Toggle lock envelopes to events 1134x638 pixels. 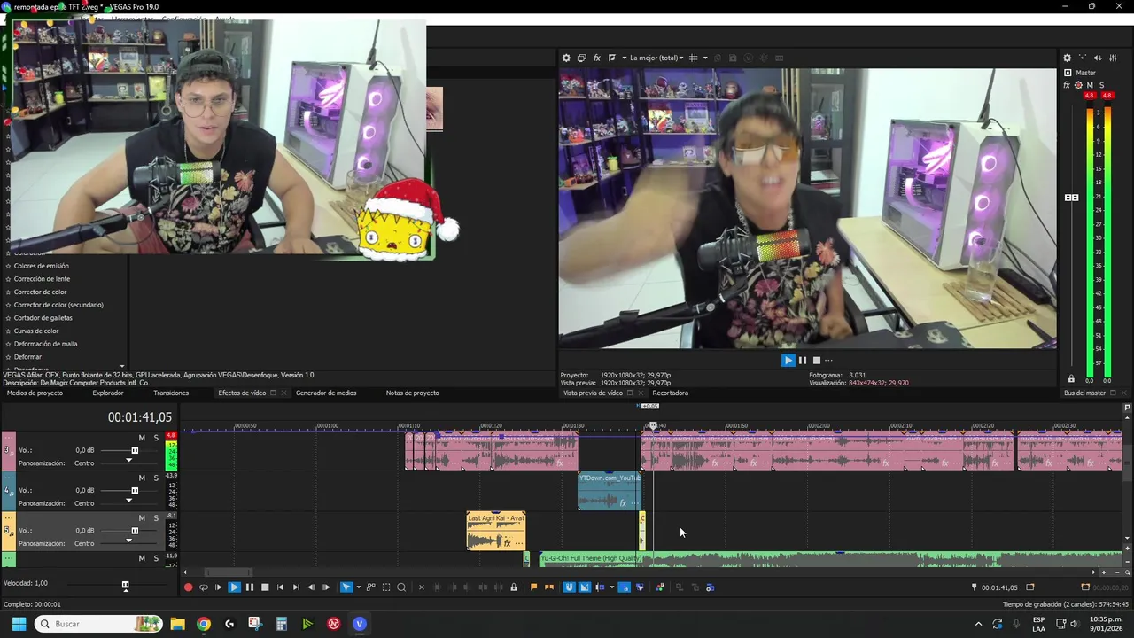(625, 587)
